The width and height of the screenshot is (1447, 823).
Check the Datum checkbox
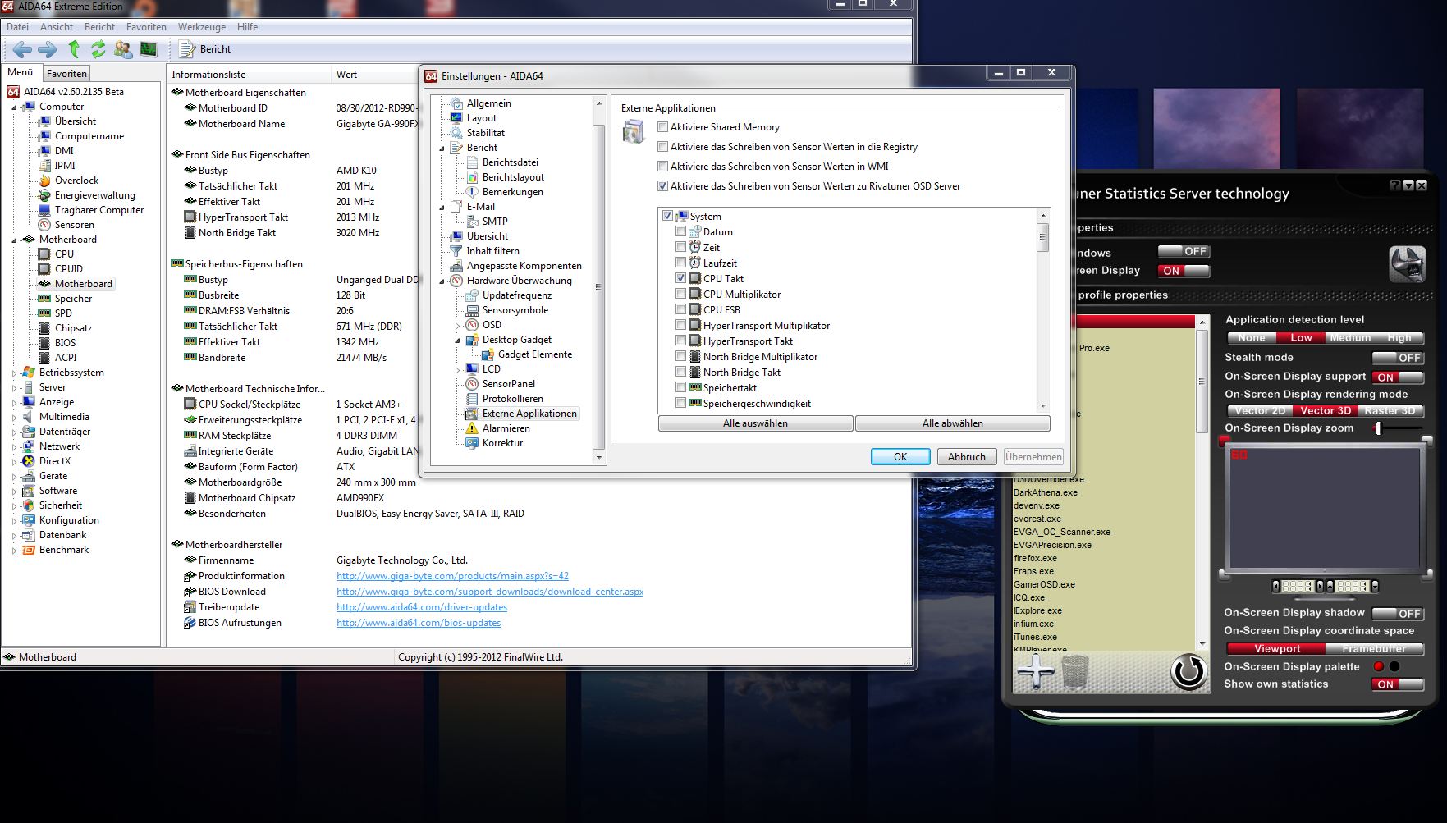pyautogui.click(x=680, y=231)
